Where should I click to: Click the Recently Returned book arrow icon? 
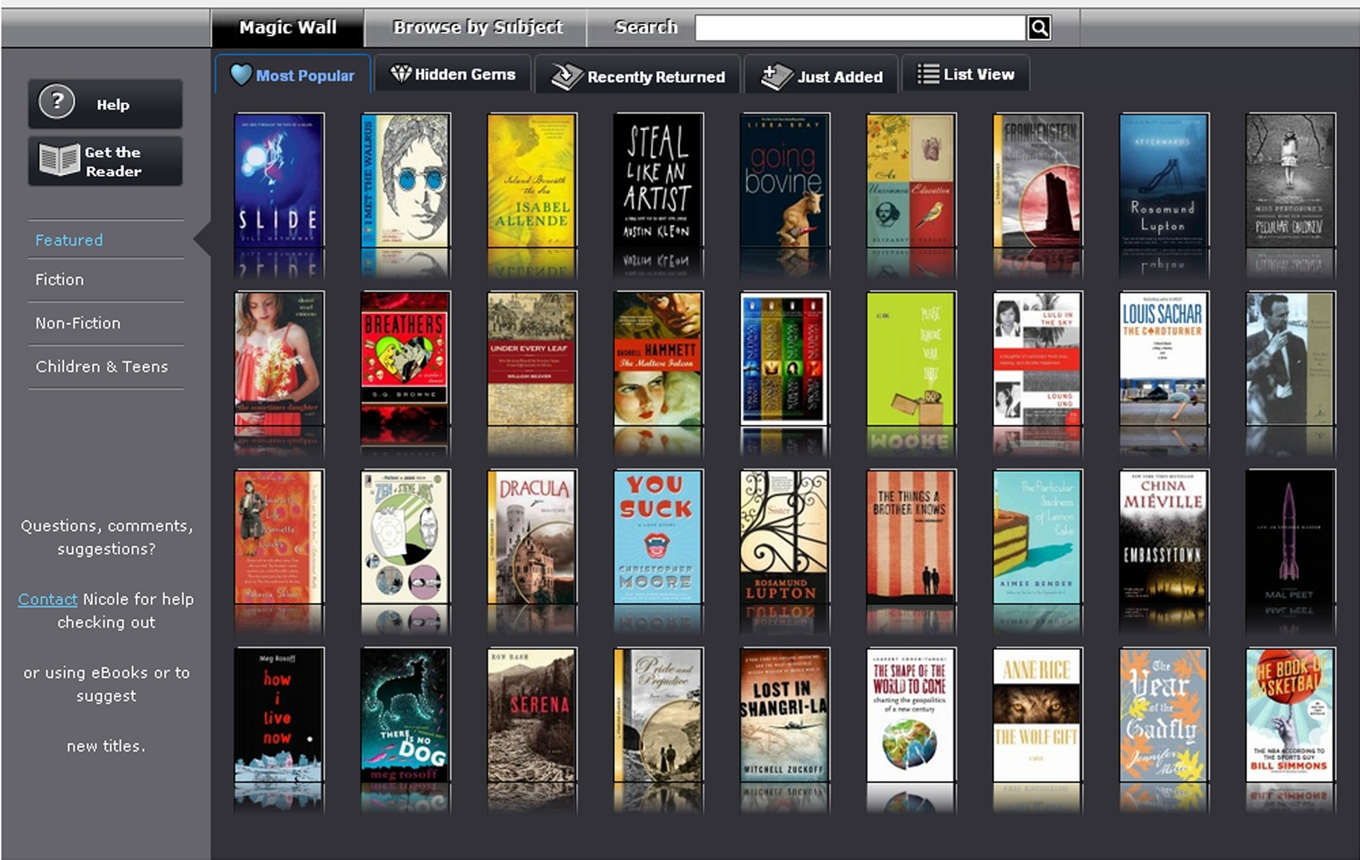566,76
